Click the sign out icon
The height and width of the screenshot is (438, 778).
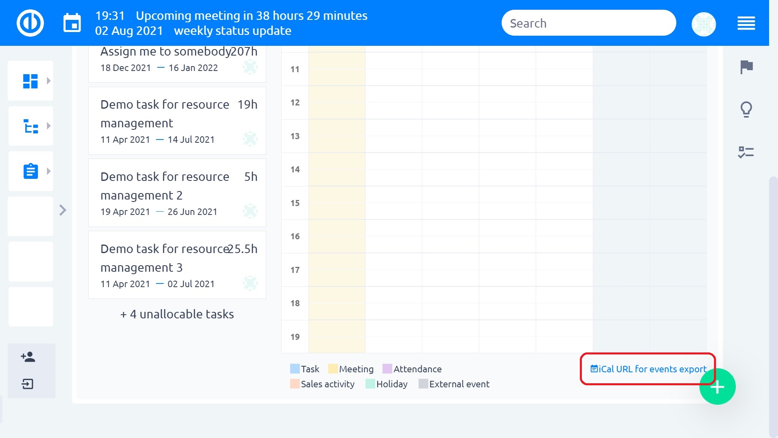click(28, 384)
